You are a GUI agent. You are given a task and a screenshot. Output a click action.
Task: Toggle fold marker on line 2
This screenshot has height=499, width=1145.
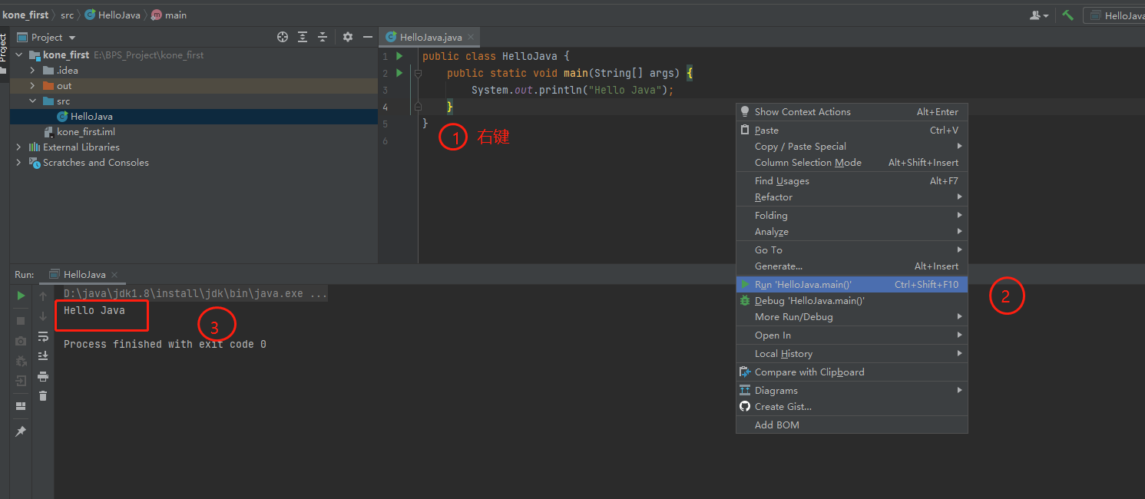tap(418, 74)
